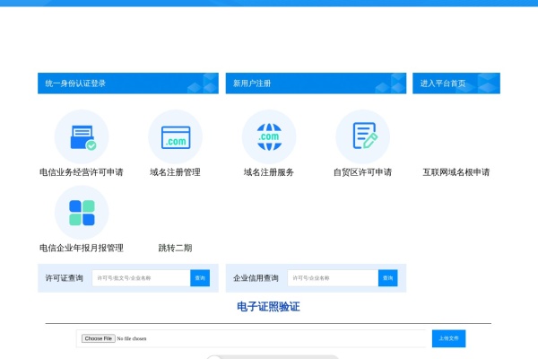Image resolution: width=538 pixels, height=359 pixels.
Task: Click 新用户注册 banner button
Action: pyautogui.click(x=316, y=83)
